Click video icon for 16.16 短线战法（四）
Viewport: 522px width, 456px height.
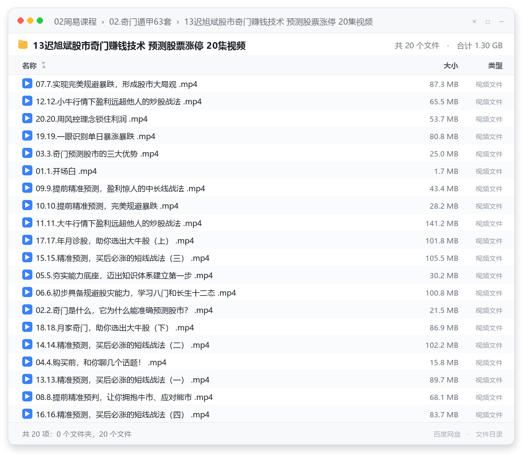27,414
